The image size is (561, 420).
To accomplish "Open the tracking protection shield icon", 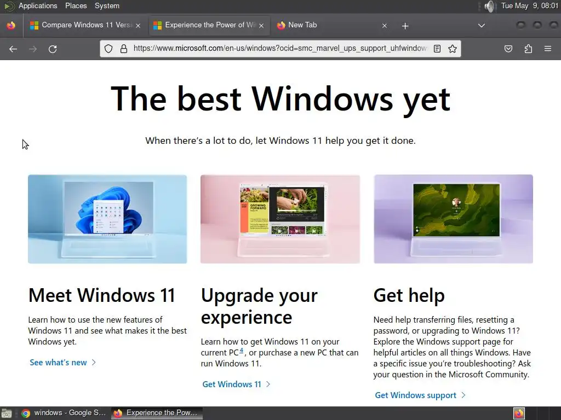I will (108, 49).
